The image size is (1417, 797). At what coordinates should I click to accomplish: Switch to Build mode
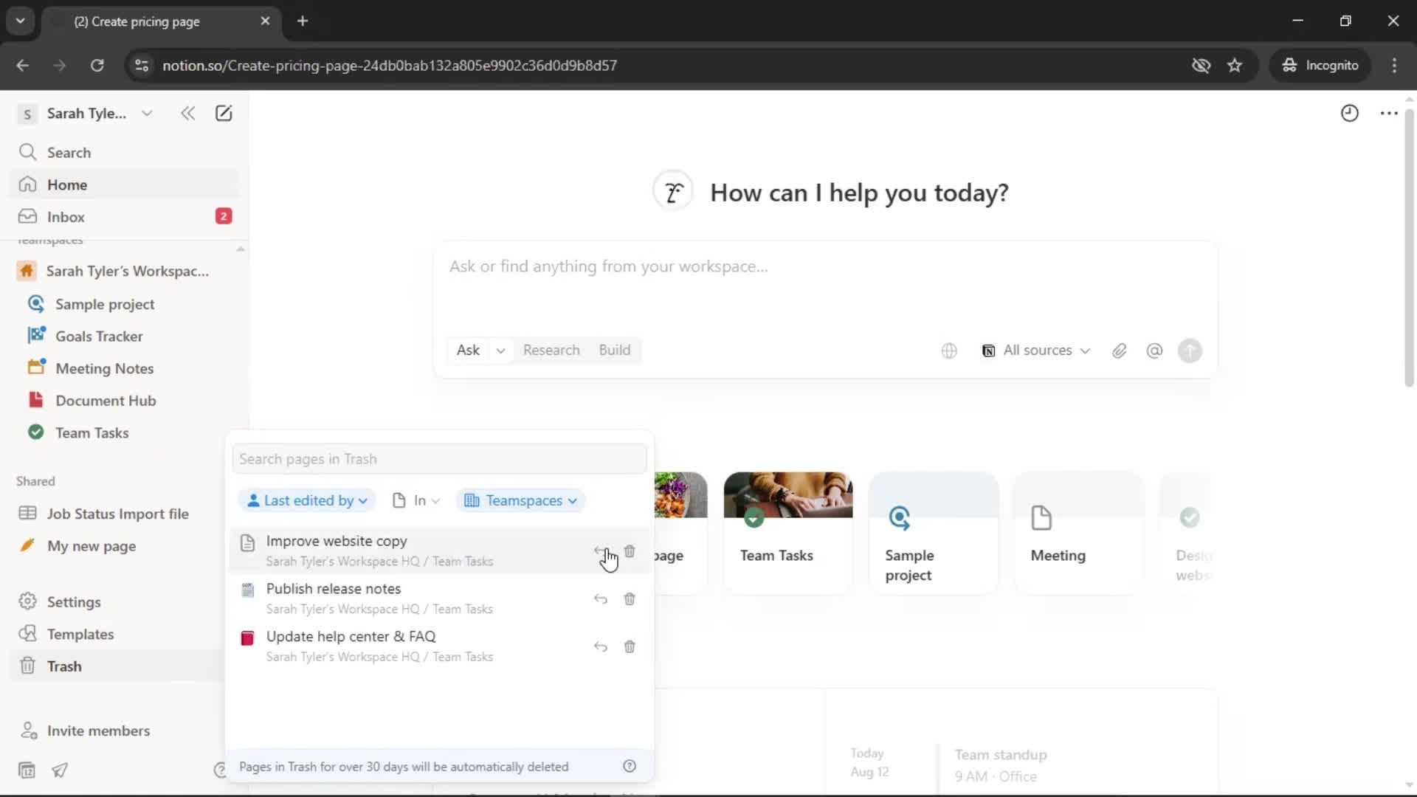tap(614, 350)
